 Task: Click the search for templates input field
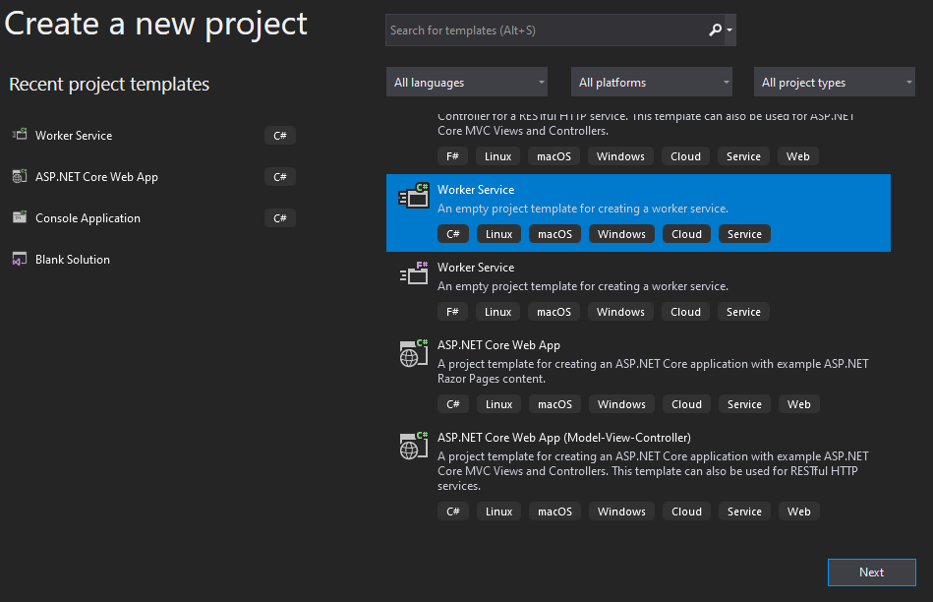(x=541, y=30)
